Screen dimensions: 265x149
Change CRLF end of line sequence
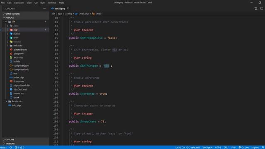point(226,147)
